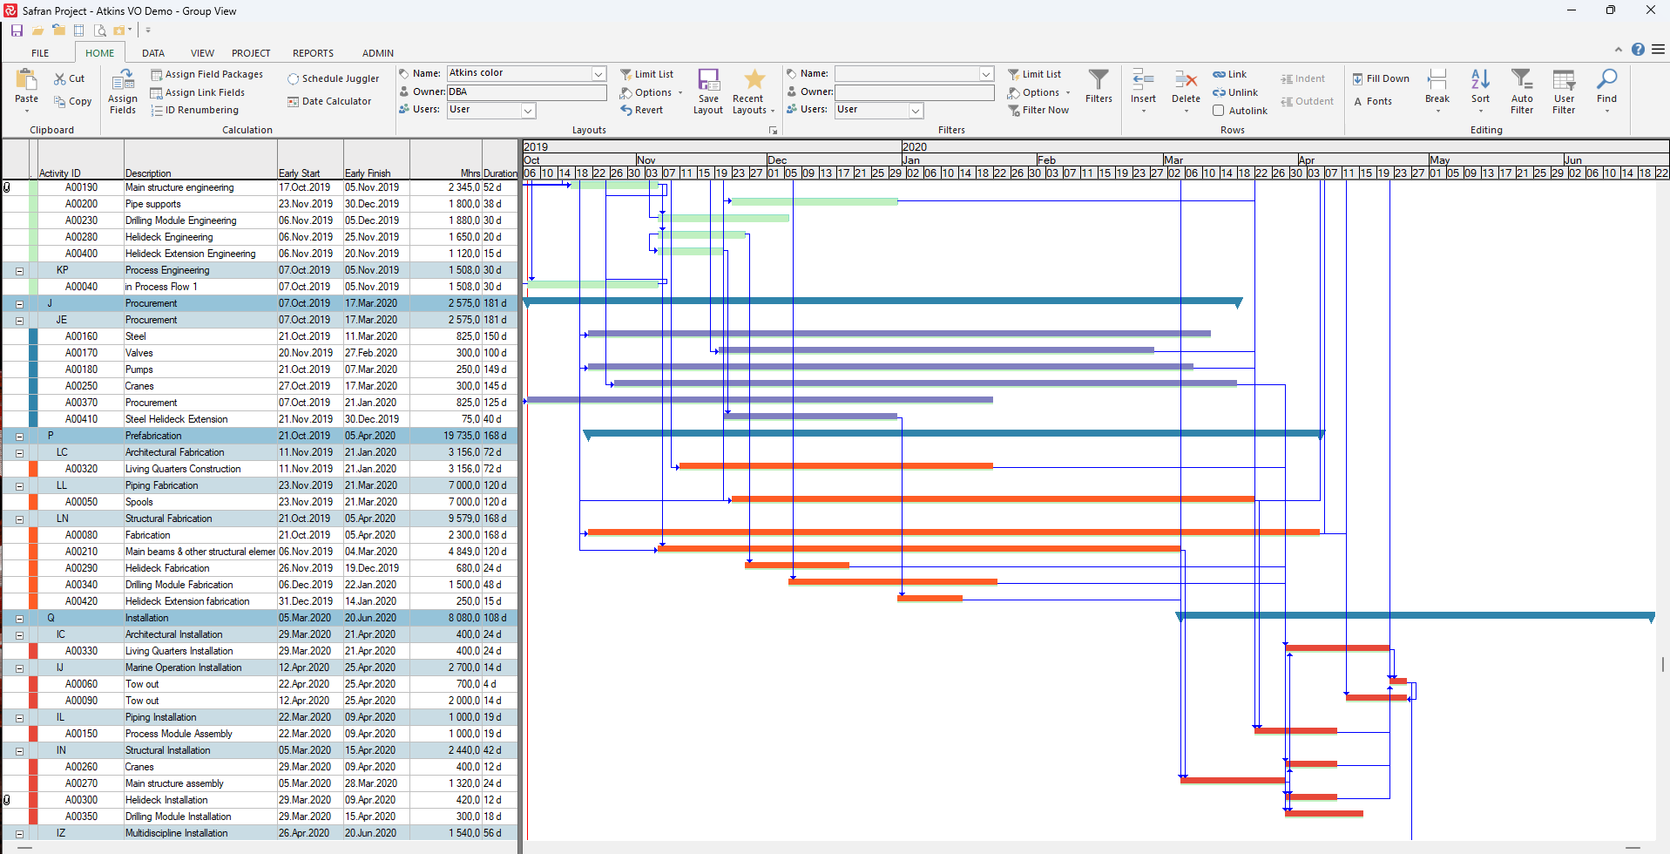Click the Unlink icon
Image resolution: width=1670 pixels, height=854 pixels.
click(x=1235, y=91)
